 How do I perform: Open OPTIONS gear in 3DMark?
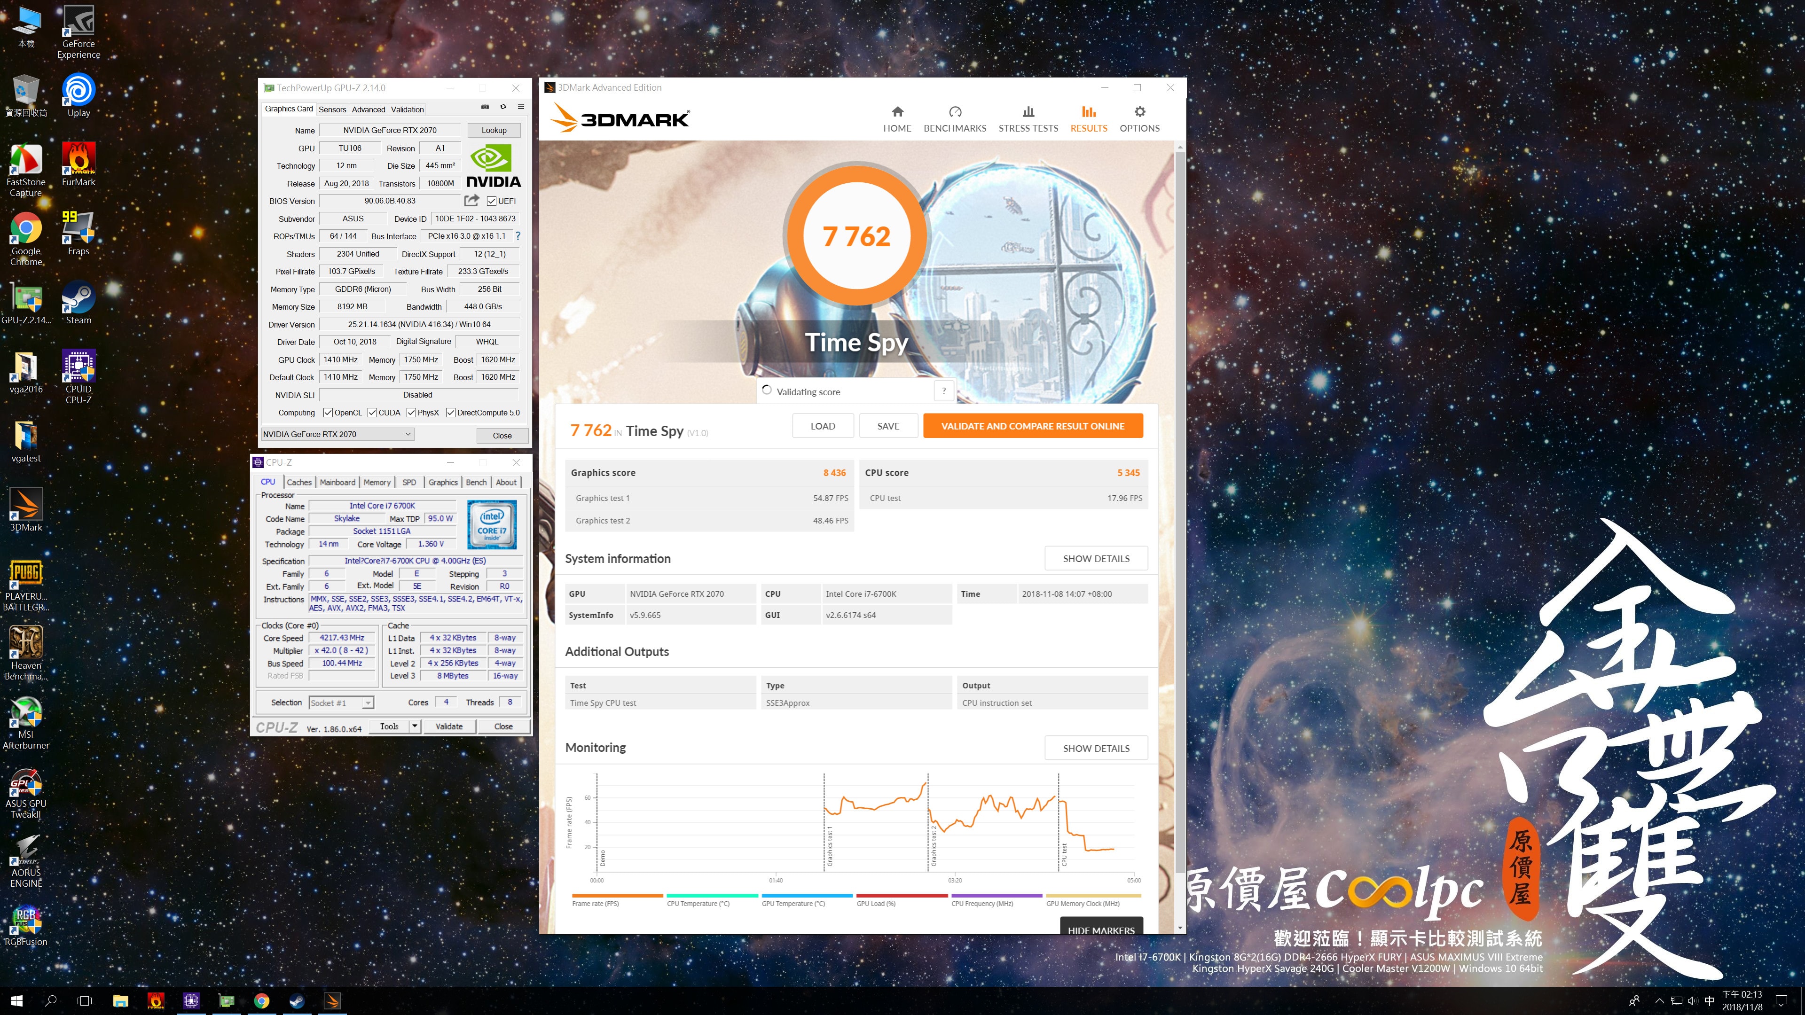tap(1139, 119)
